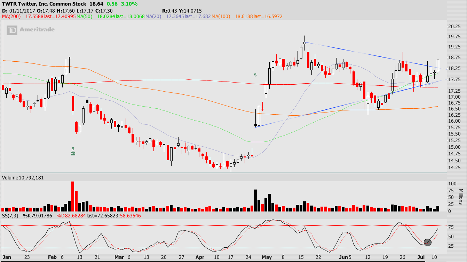The image size is (467, 262).
Task: Click the 17.00 price axis label
Action: [454, 97]
